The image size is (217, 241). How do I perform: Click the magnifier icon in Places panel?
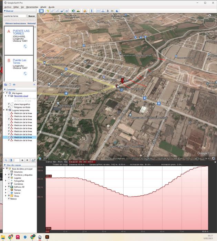[x=6, y=160]
